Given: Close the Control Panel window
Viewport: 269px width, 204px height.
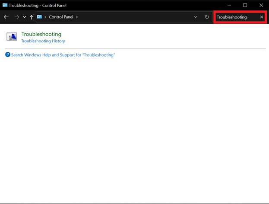Looking at the screenshot, I should tap(261, 5).
